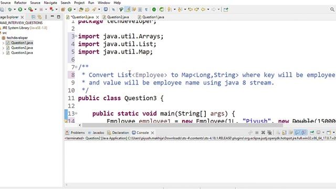Screen dimensions: 336x189
Task: Collapse the main method fold at line 13
Action: 76,113
